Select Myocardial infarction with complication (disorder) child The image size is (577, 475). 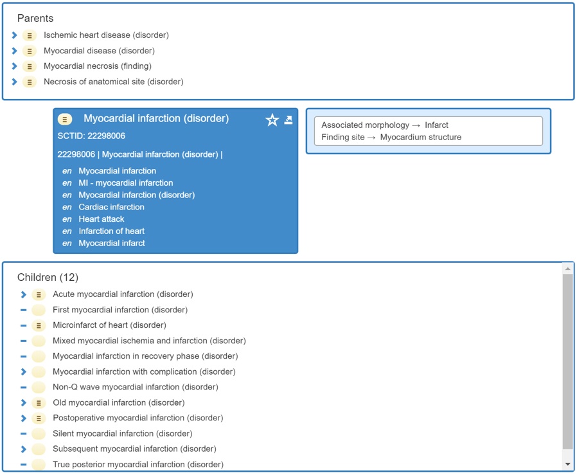point(144,372)
